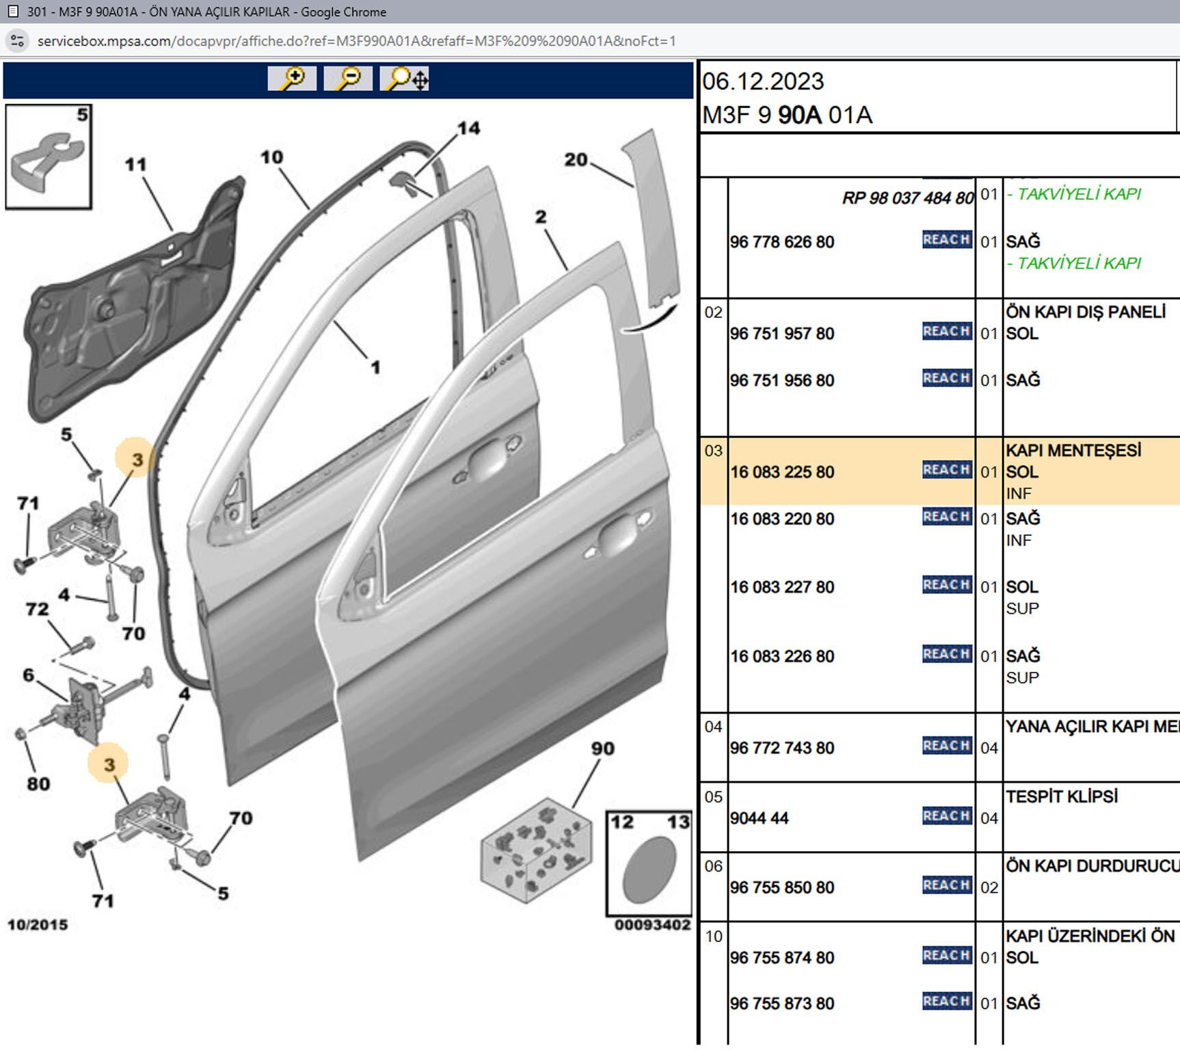1180x1050 pixels.
Task: Click REACH badge next to 9044 44
Action: (x=947, y=816)
